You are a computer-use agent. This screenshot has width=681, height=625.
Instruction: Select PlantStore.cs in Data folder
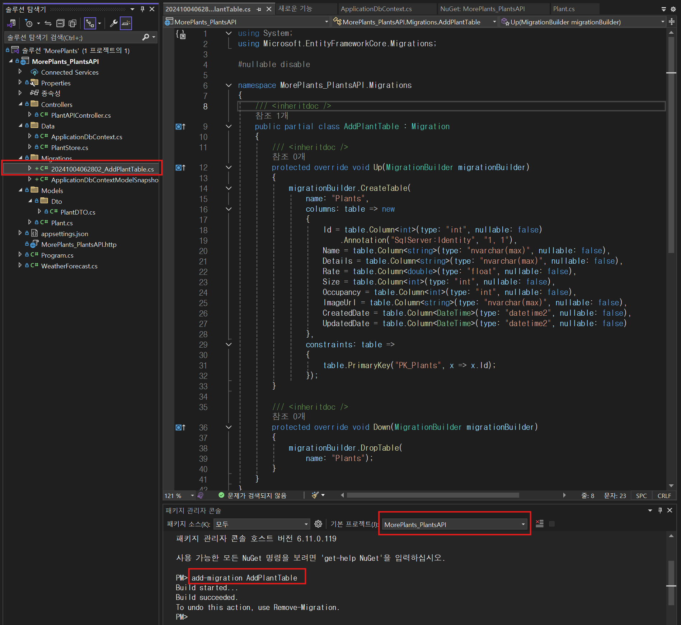70,147
